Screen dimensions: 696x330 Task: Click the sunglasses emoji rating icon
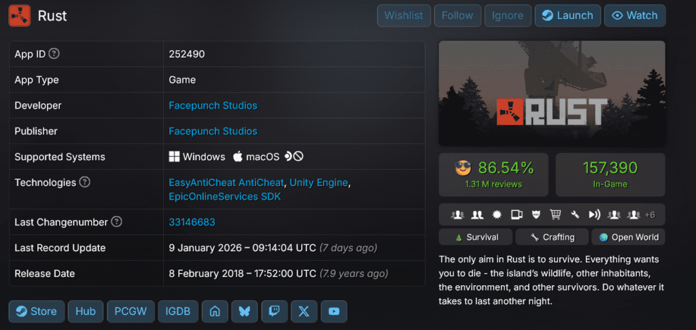coord(464,168)
